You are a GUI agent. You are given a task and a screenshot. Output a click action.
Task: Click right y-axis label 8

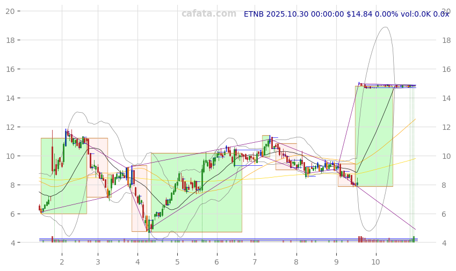click(444, 185)
